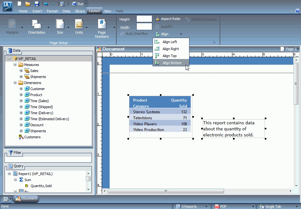Image resolution: width=301 pixels, height=209 pixels.
Task: Collapse the ribbon with the caret icon
Action: point(291,11)
